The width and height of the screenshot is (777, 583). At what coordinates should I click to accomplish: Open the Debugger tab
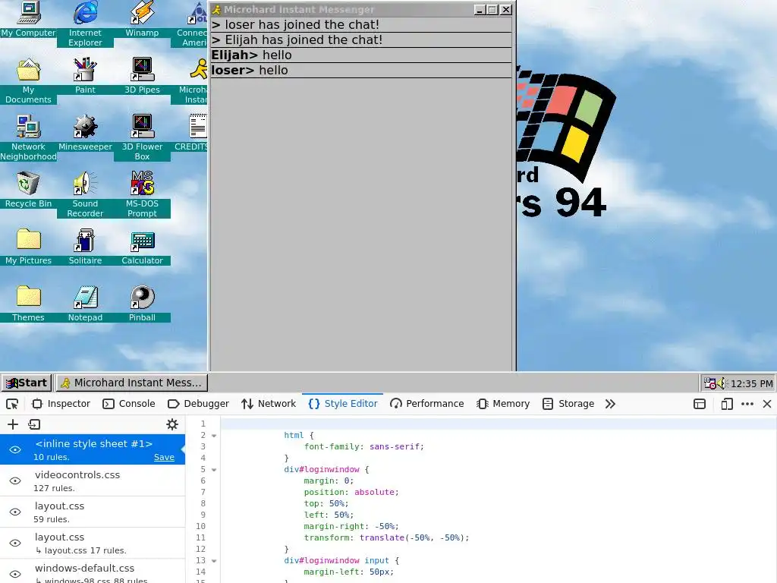198,404
